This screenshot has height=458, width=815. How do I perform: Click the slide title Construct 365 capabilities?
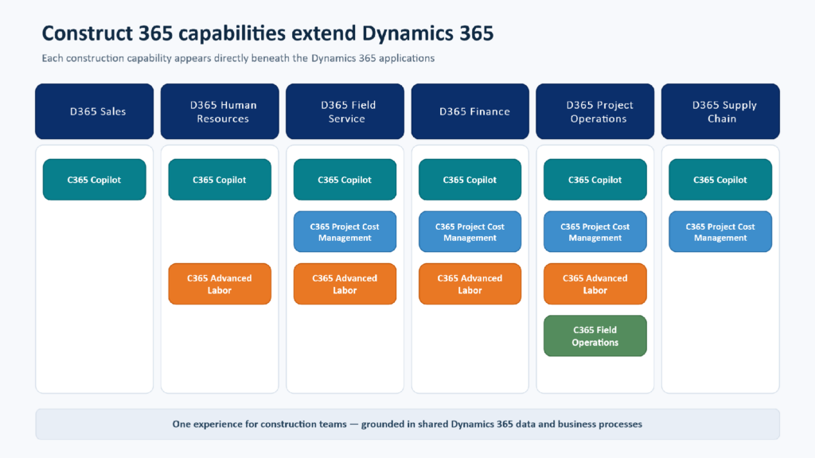(267, 33)
